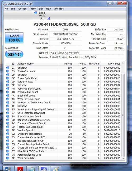The width and height of the screenshot is (132, 171).
Task: Click raw value 00320018001D
Action: [x=112, y=130]
